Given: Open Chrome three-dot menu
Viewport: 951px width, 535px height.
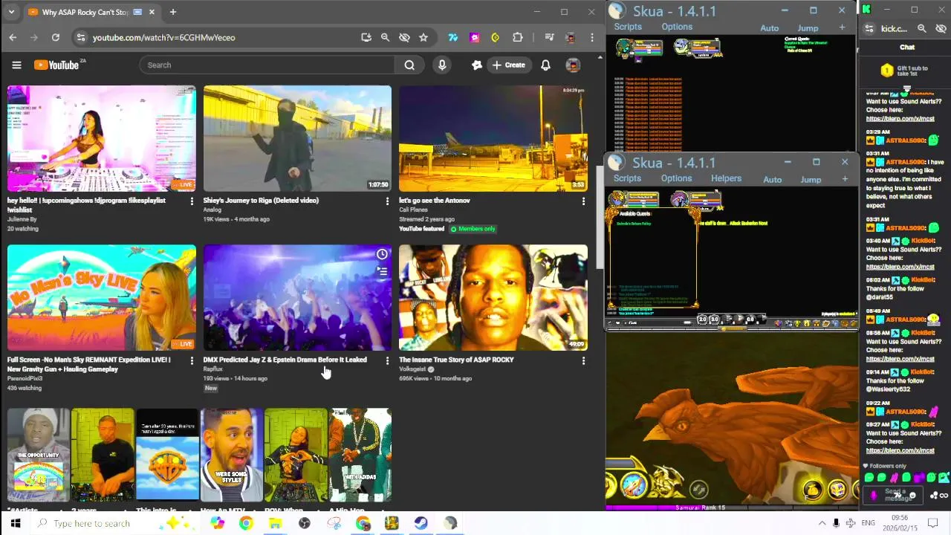Looking at the screenshot, I should click(592, 37).
